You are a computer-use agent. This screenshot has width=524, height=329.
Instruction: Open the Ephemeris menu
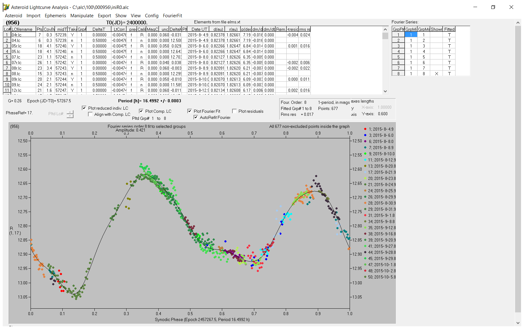55,16
